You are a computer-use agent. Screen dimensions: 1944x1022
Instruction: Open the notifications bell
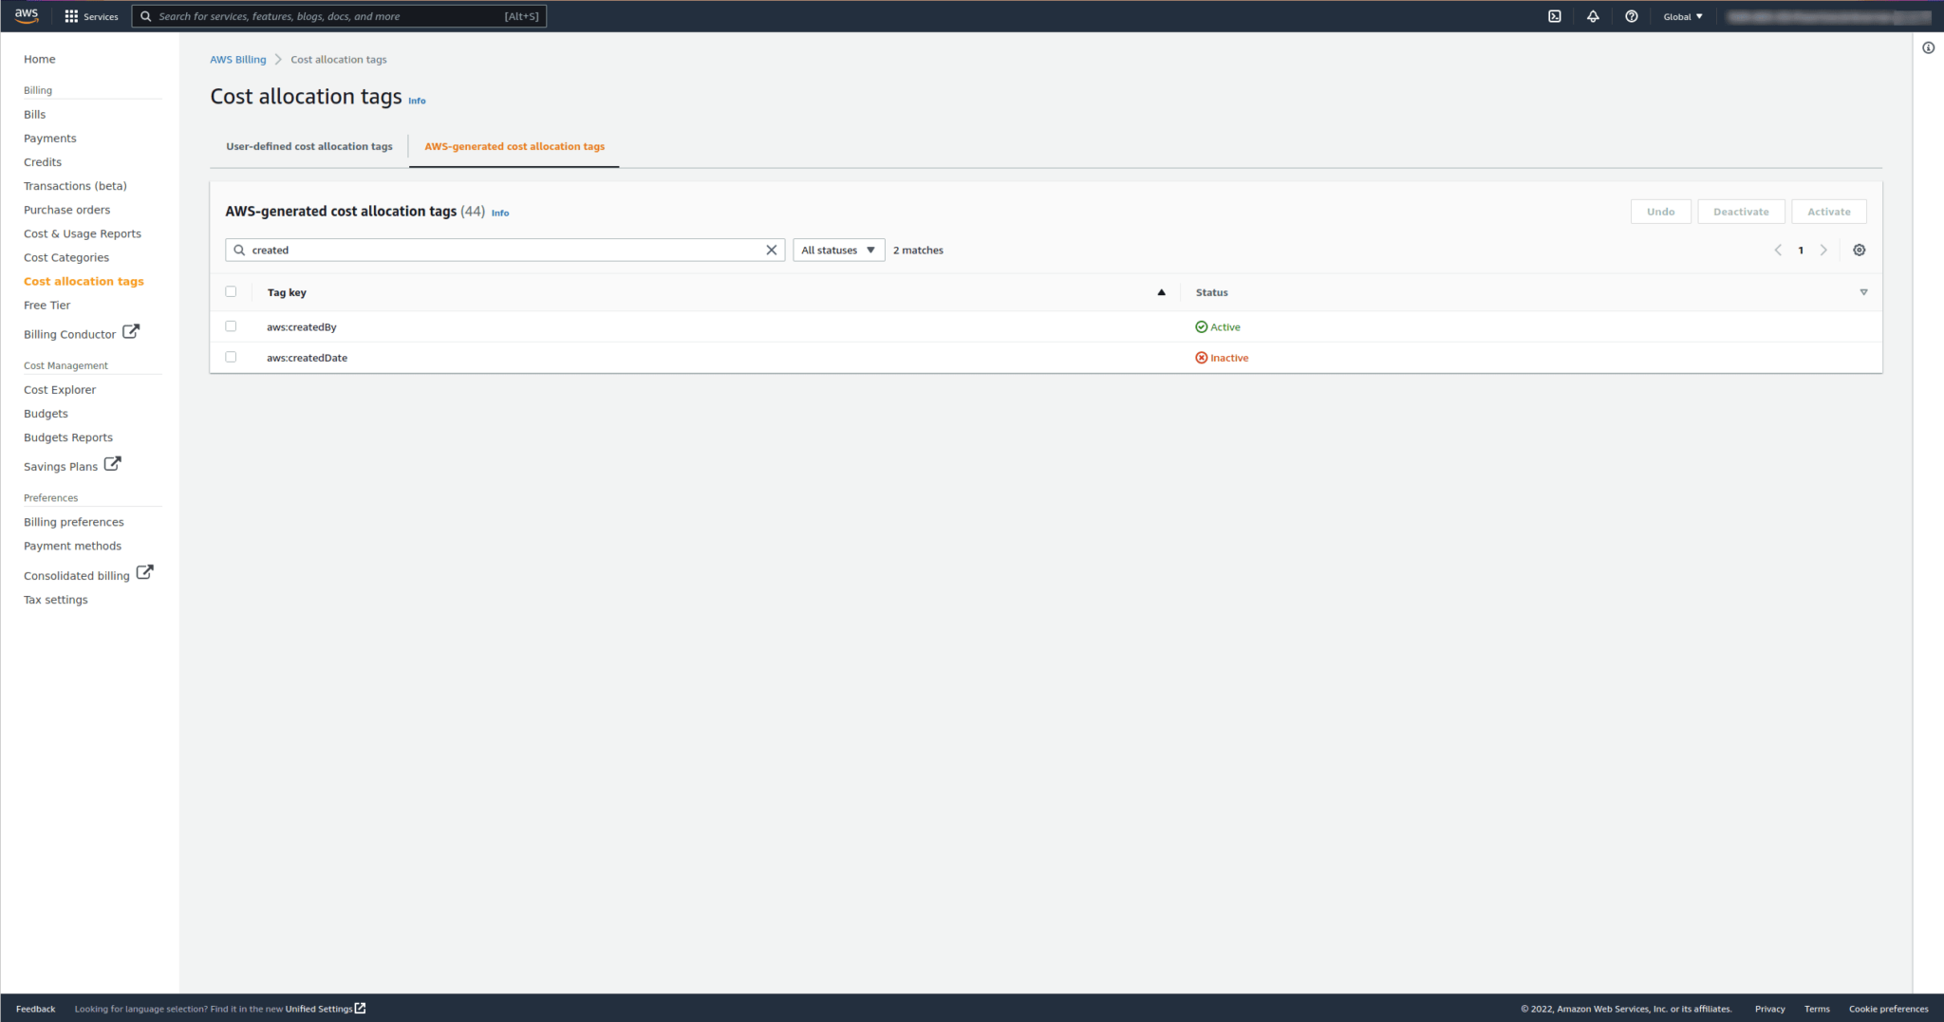1594,16
